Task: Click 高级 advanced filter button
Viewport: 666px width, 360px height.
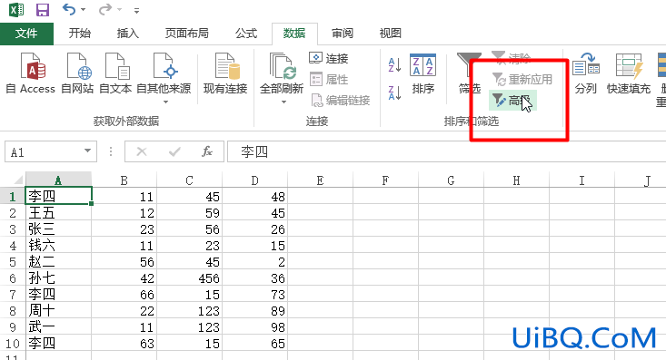Action: (512, 101)
